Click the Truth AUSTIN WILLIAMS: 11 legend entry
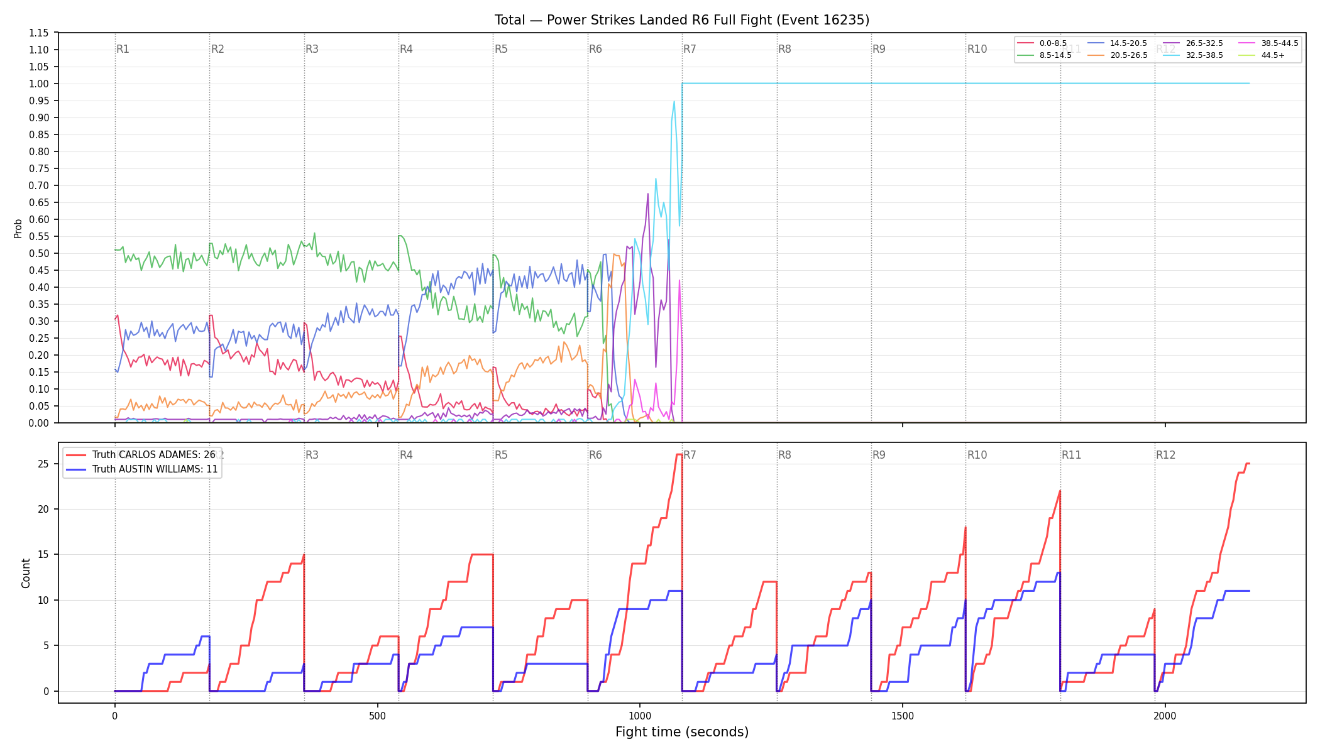 pyautogui.click(x=143, y=469)
